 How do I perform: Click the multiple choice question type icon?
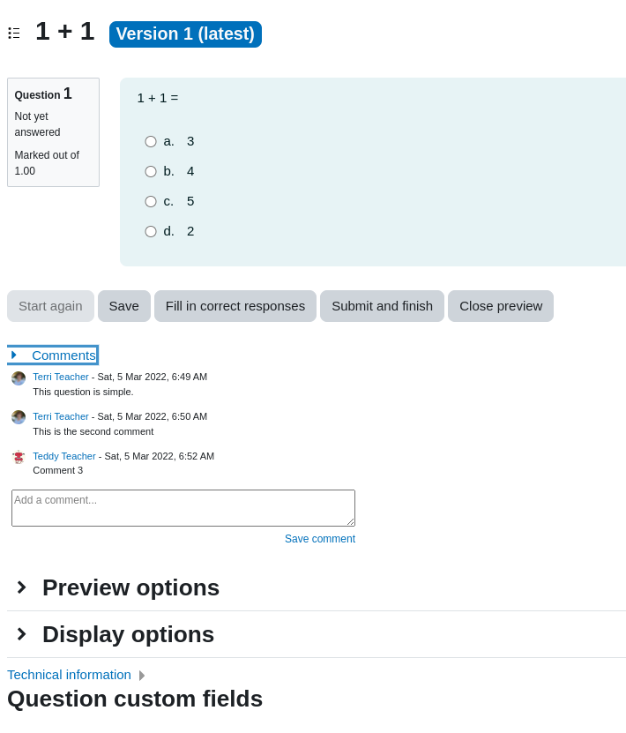14,34
